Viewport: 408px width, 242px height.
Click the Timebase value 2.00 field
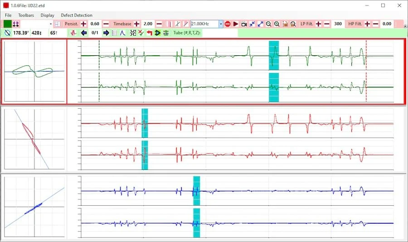pyautogui.click(x=148, y=24)
